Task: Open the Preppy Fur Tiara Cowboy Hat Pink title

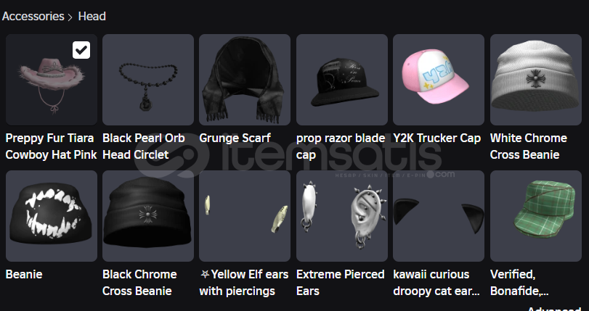Action: tap(51, 146)
